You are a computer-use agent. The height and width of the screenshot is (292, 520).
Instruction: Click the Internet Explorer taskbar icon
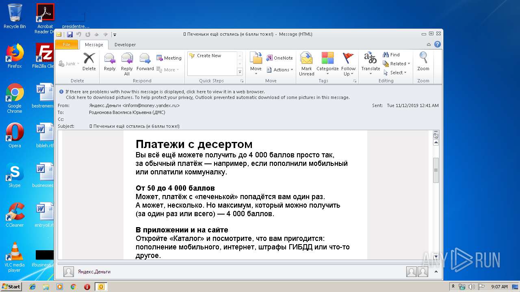click(x=32, y=287)
